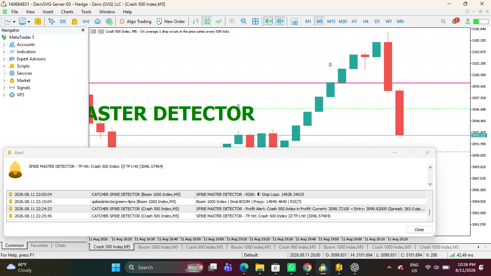
Task: Open the chart type dropdown arrow
Action: coord(14,22)
